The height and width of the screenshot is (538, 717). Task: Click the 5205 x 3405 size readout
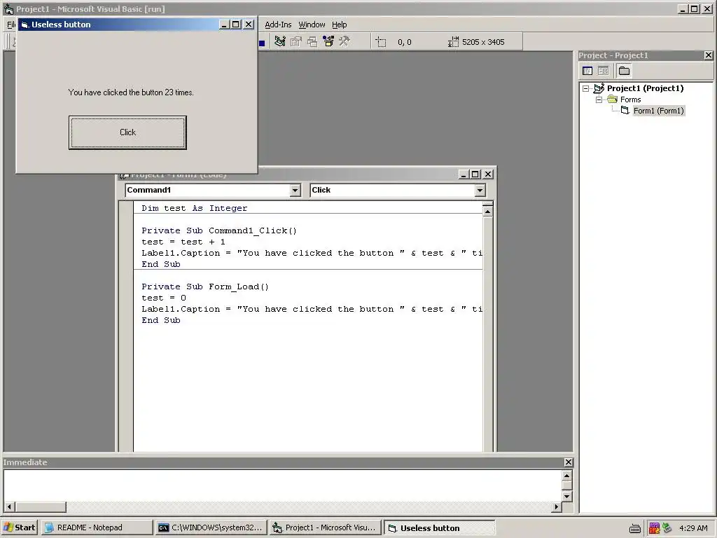click(x=483, y=42)
